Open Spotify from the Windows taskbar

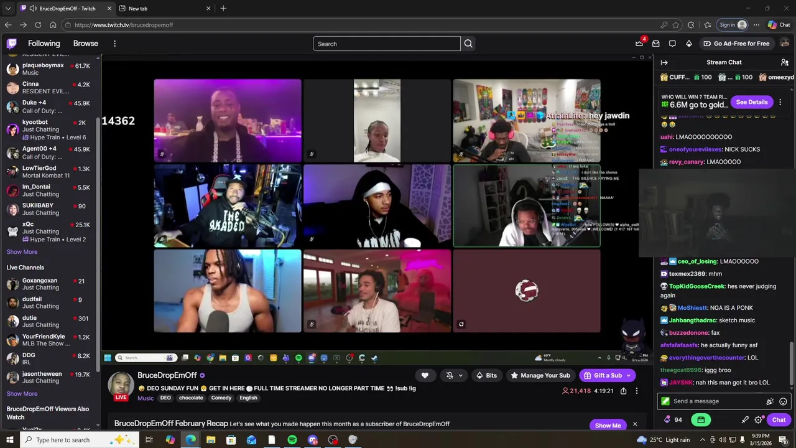292,440
